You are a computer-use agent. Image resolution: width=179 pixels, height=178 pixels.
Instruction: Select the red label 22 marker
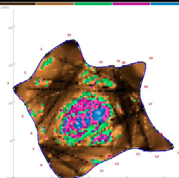pyautogui.click(x=101, y=62)
